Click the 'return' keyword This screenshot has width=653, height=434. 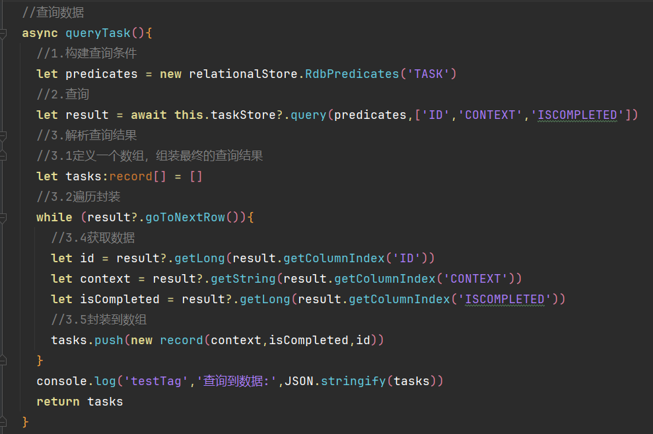(x=58, y=402)
